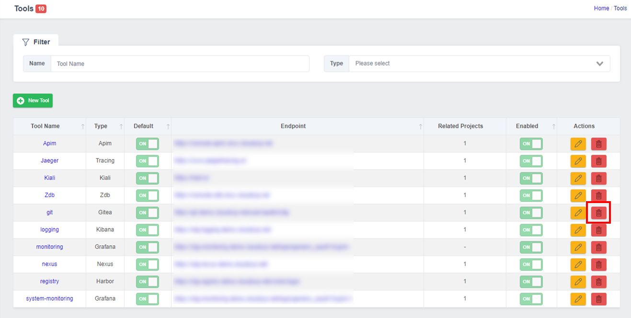Screen dimensions: 631x318
Task: Select the Tracing type cell
Action: tap(105, 161)
